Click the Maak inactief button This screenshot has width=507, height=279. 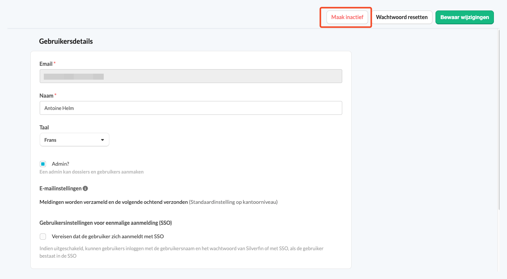click(x=347, y=17)
